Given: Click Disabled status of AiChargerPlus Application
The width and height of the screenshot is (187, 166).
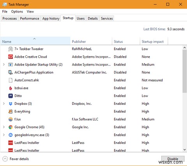Looking at the screenshot, I should pyautogui.click(x=120, y=72).
